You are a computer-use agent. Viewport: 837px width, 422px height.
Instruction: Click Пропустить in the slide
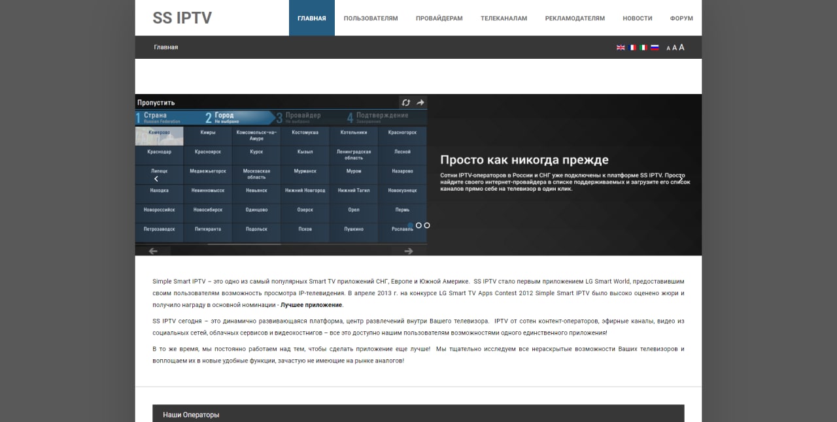coord(156,103)
